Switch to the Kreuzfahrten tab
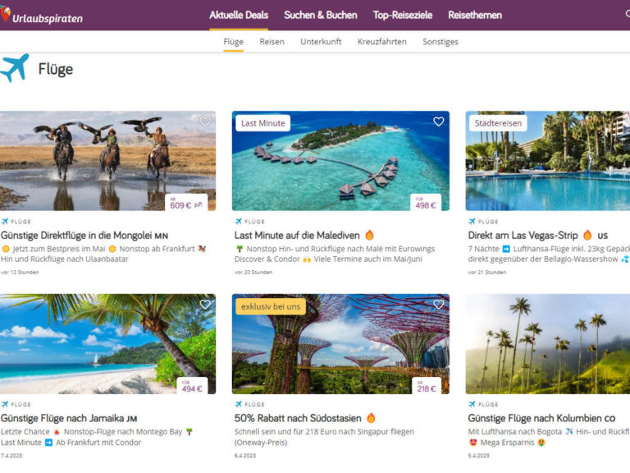The width and height of the screenshot is (630, 473). click(382, 41)
